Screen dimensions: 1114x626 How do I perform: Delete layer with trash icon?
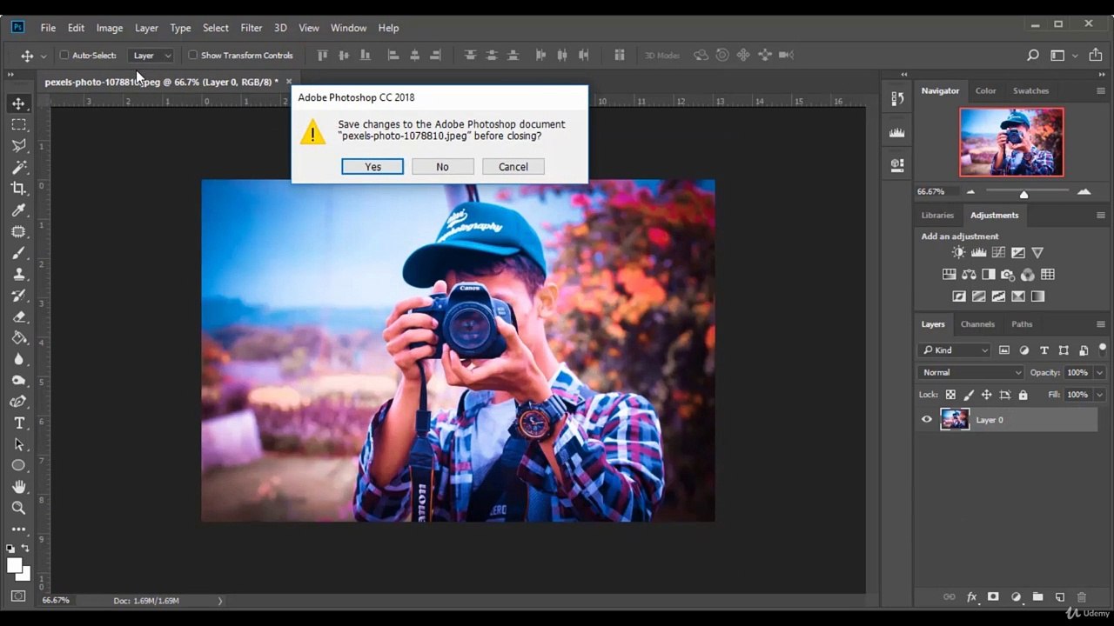point(1082,597)
